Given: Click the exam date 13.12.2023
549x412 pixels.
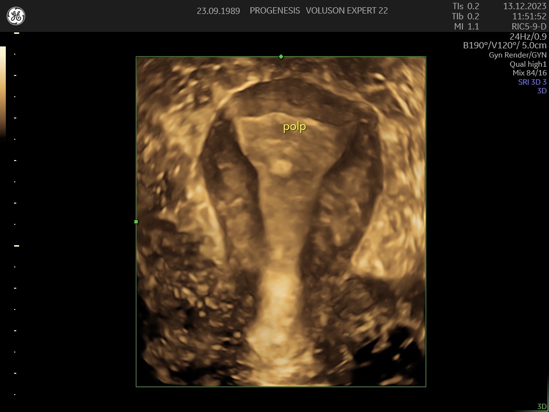Looking at the screenshot, I should pyautogui.click(x=524, y=6).
